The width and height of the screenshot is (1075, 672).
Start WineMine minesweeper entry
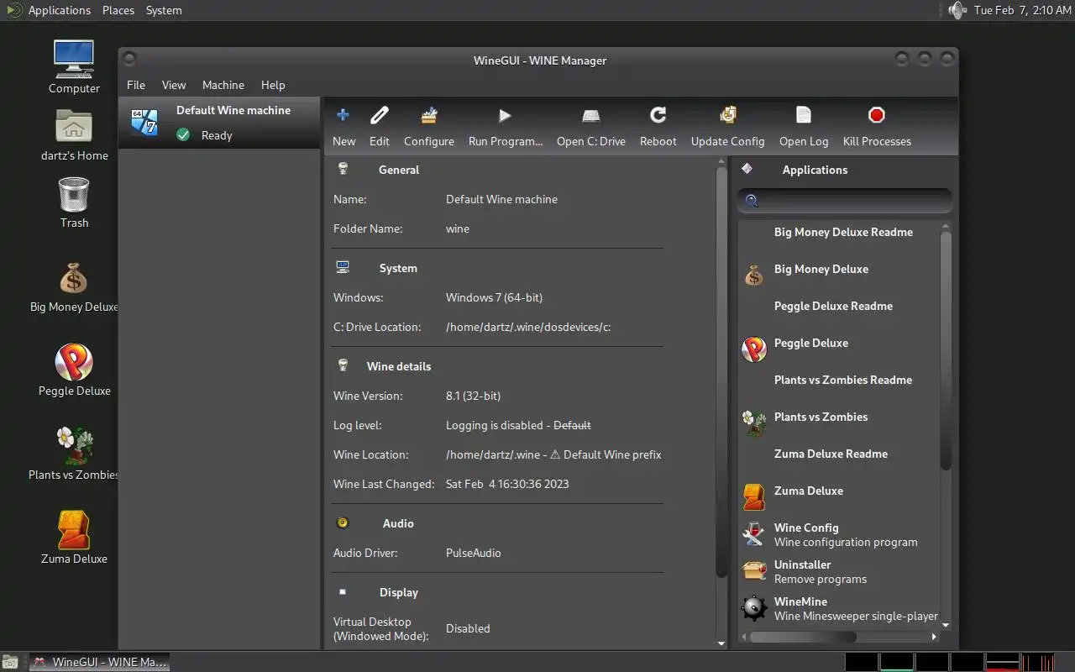(x=840, y=608)
